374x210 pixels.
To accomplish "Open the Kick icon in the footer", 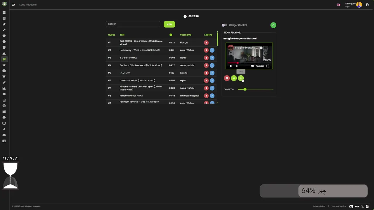I will click(357, 206).
